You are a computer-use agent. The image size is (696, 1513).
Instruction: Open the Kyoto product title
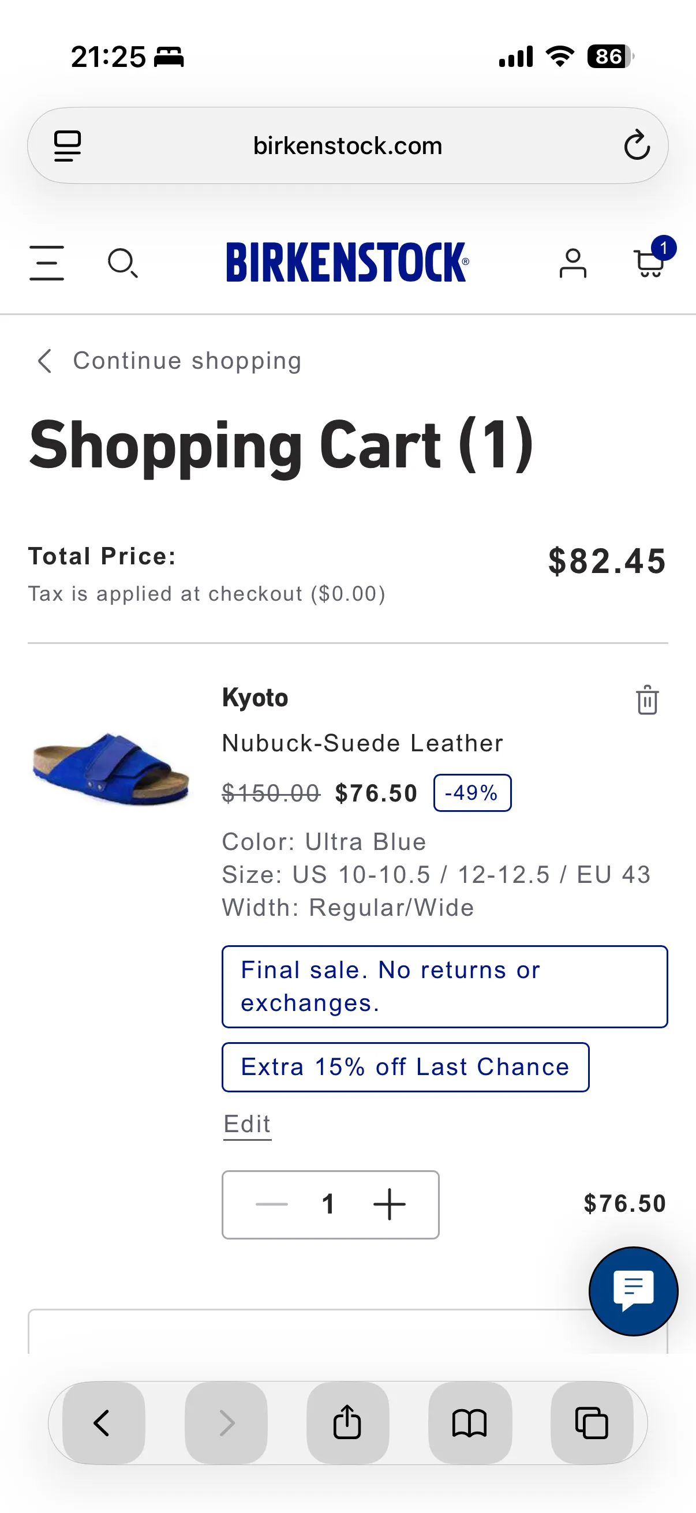tap(255, 698)
